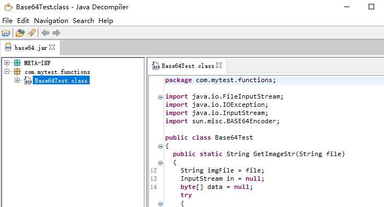The height and width of the screenshot is (207, 384).
Task: Click the Java Decompiler app icon in title bar
Action: point(8,7)
